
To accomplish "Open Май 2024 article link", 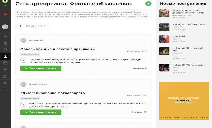I will pyautogui.click(x=179, y=36).
